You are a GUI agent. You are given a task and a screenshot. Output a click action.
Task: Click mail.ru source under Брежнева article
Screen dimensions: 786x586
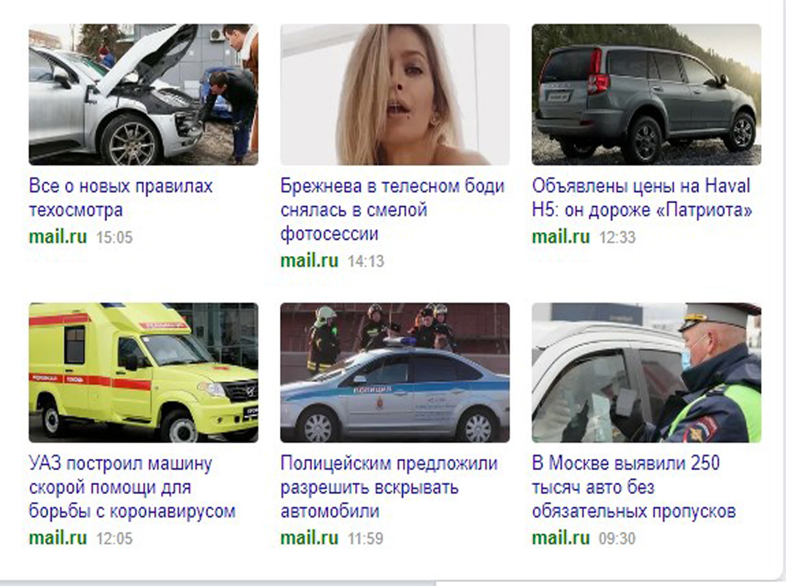309,261
